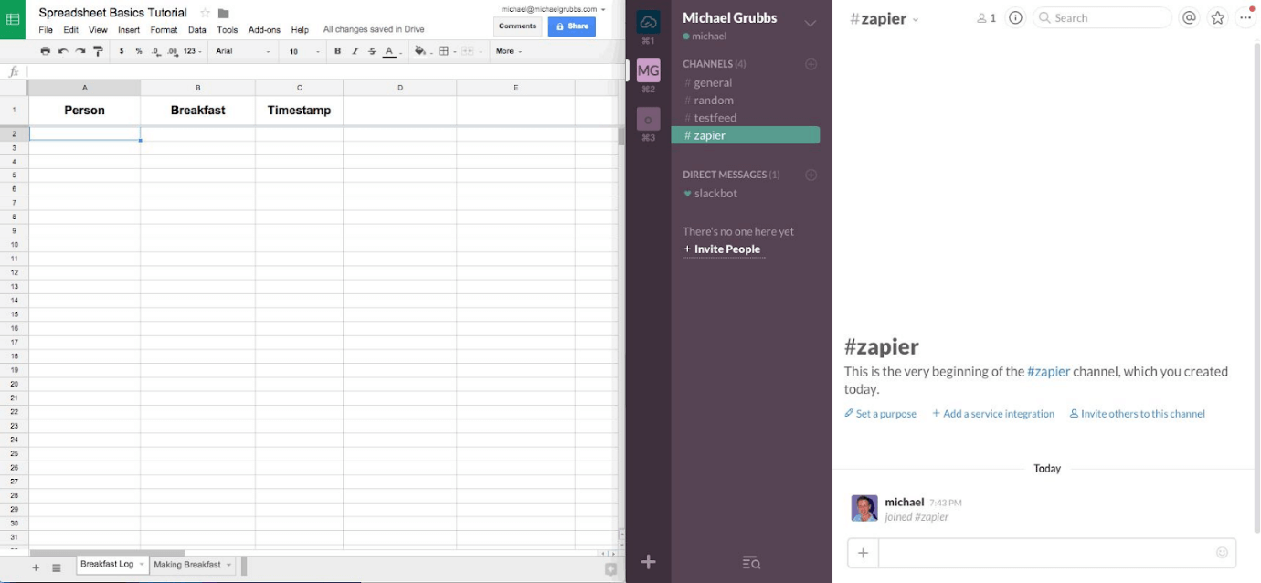Screen dimensions: 1261x583
Task: Click Add a service integration link
Action: pyautogui.click(x=993, y=414)
